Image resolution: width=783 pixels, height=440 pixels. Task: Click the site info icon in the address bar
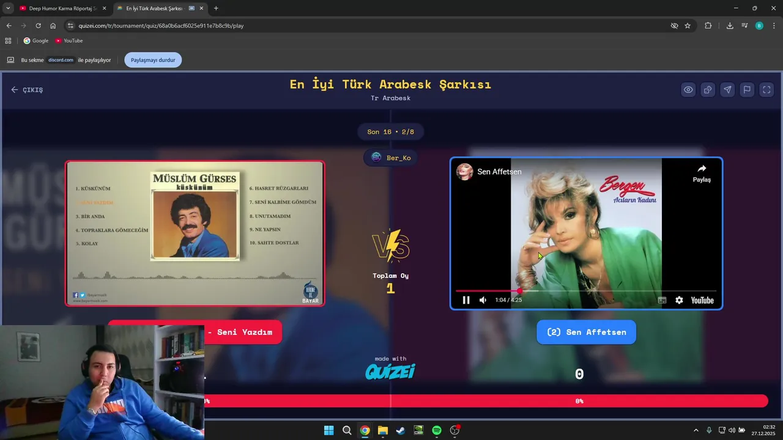pos(70,26)
